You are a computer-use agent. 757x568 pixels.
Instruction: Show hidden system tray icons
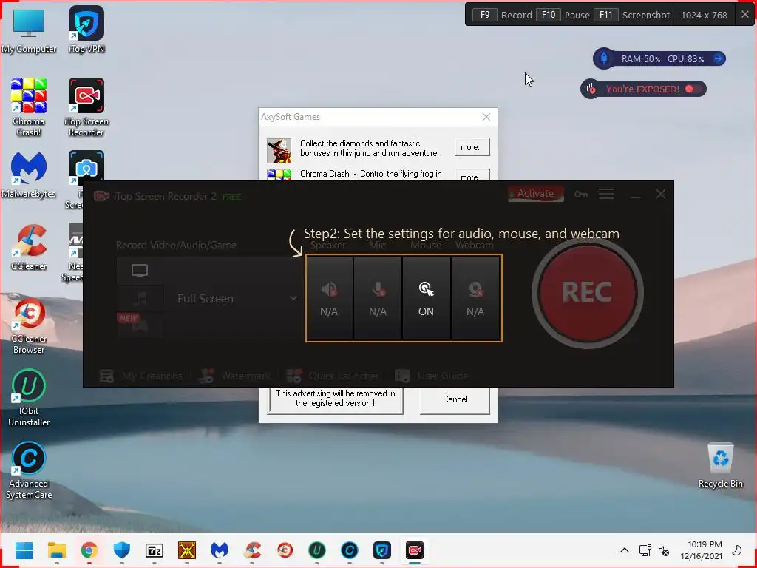pos(624,550)
